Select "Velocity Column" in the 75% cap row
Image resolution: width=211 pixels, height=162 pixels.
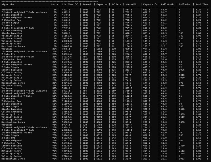(12, 156)
